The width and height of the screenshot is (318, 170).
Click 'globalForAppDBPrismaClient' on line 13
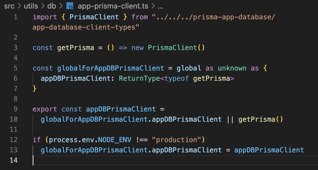(94, 150)
